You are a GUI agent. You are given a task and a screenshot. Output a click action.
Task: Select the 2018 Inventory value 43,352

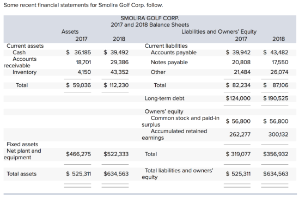pyautogui.click(x=119, y=72)
